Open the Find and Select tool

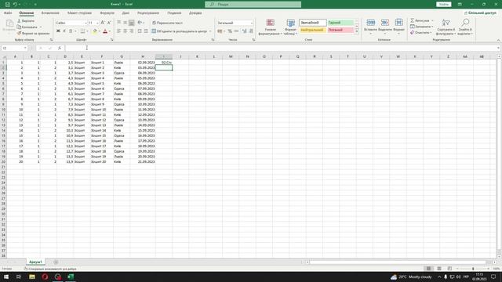[465, 27]
